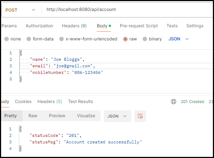The width and height of the screenshot is (214, 158).
Task: Click the "joe@gmail.com" email value
Action: pos(73,66)
